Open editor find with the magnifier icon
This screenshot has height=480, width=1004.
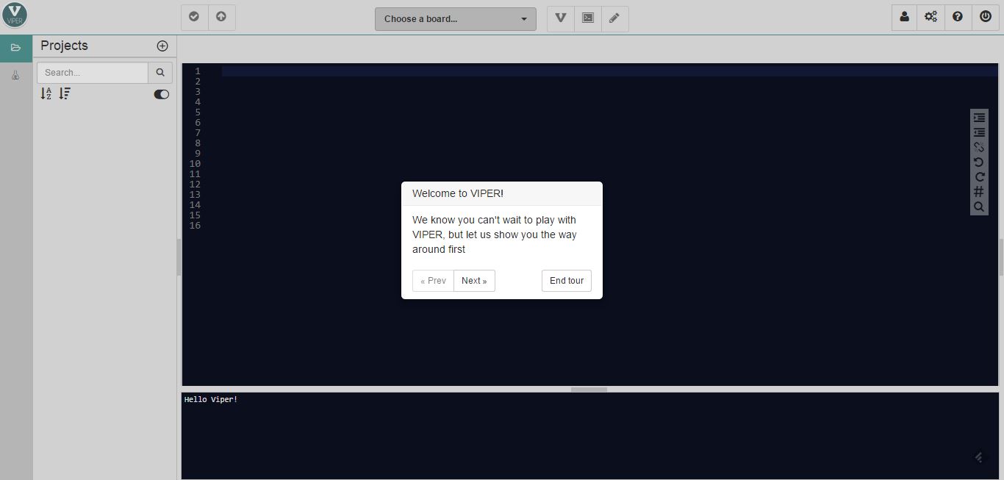point(979,207)
